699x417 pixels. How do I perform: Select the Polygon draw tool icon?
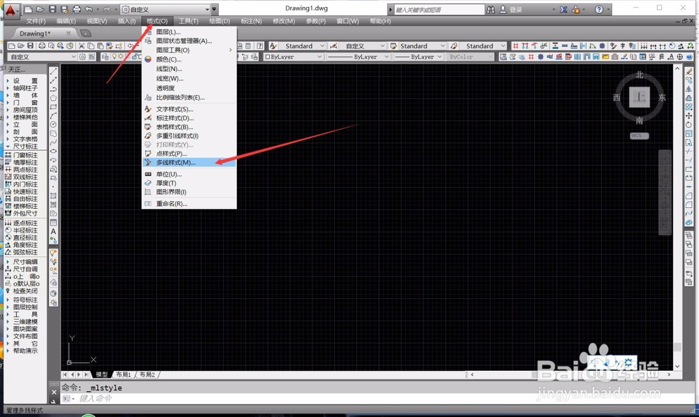54,98
